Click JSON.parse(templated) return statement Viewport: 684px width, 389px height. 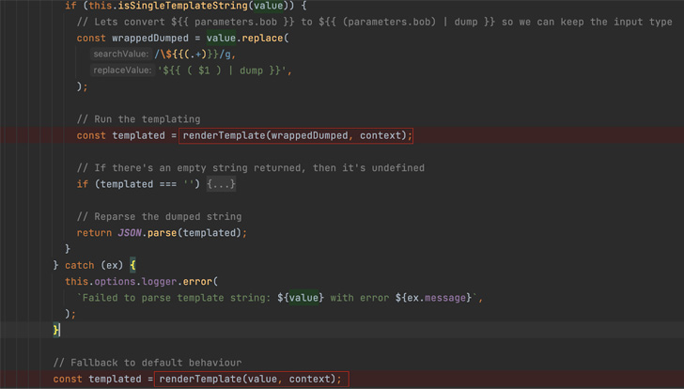coord(162,233)
